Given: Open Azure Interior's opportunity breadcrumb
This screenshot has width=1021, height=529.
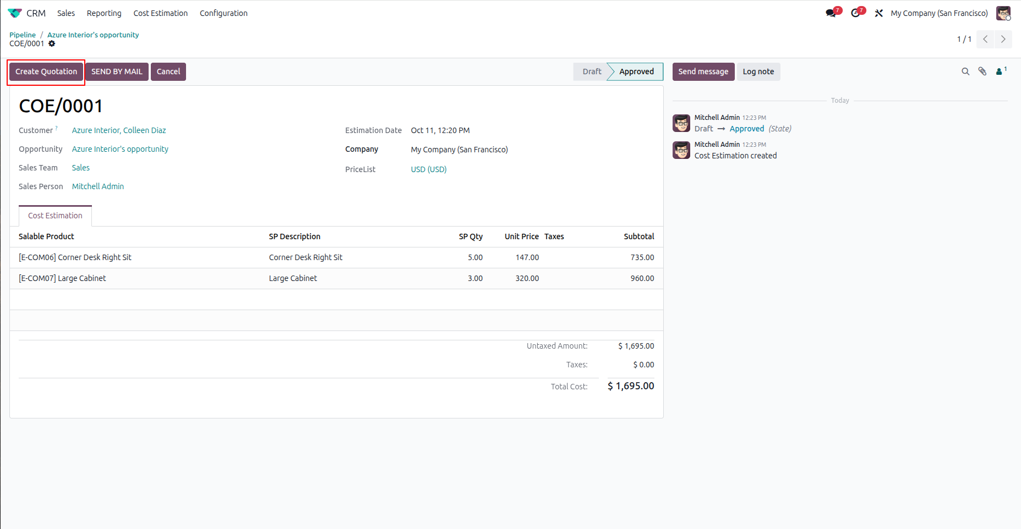Looking at the screenshot, I should pyautogui.click(x=93, y=35).
